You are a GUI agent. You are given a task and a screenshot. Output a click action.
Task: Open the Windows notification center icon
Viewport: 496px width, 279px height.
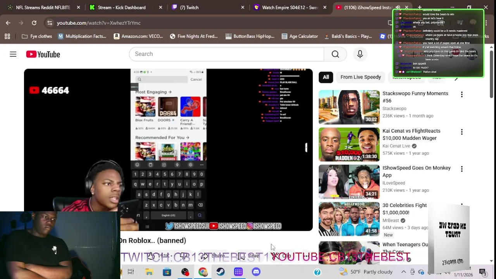click(482, 272)
